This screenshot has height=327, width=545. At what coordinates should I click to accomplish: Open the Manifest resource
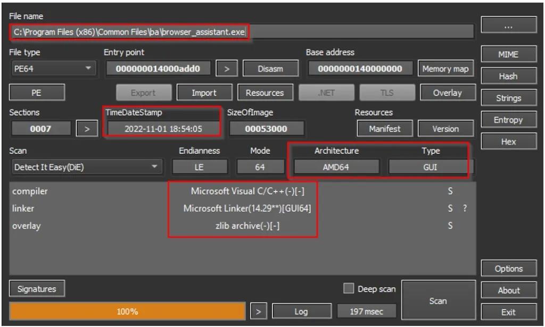coord(385,129)
